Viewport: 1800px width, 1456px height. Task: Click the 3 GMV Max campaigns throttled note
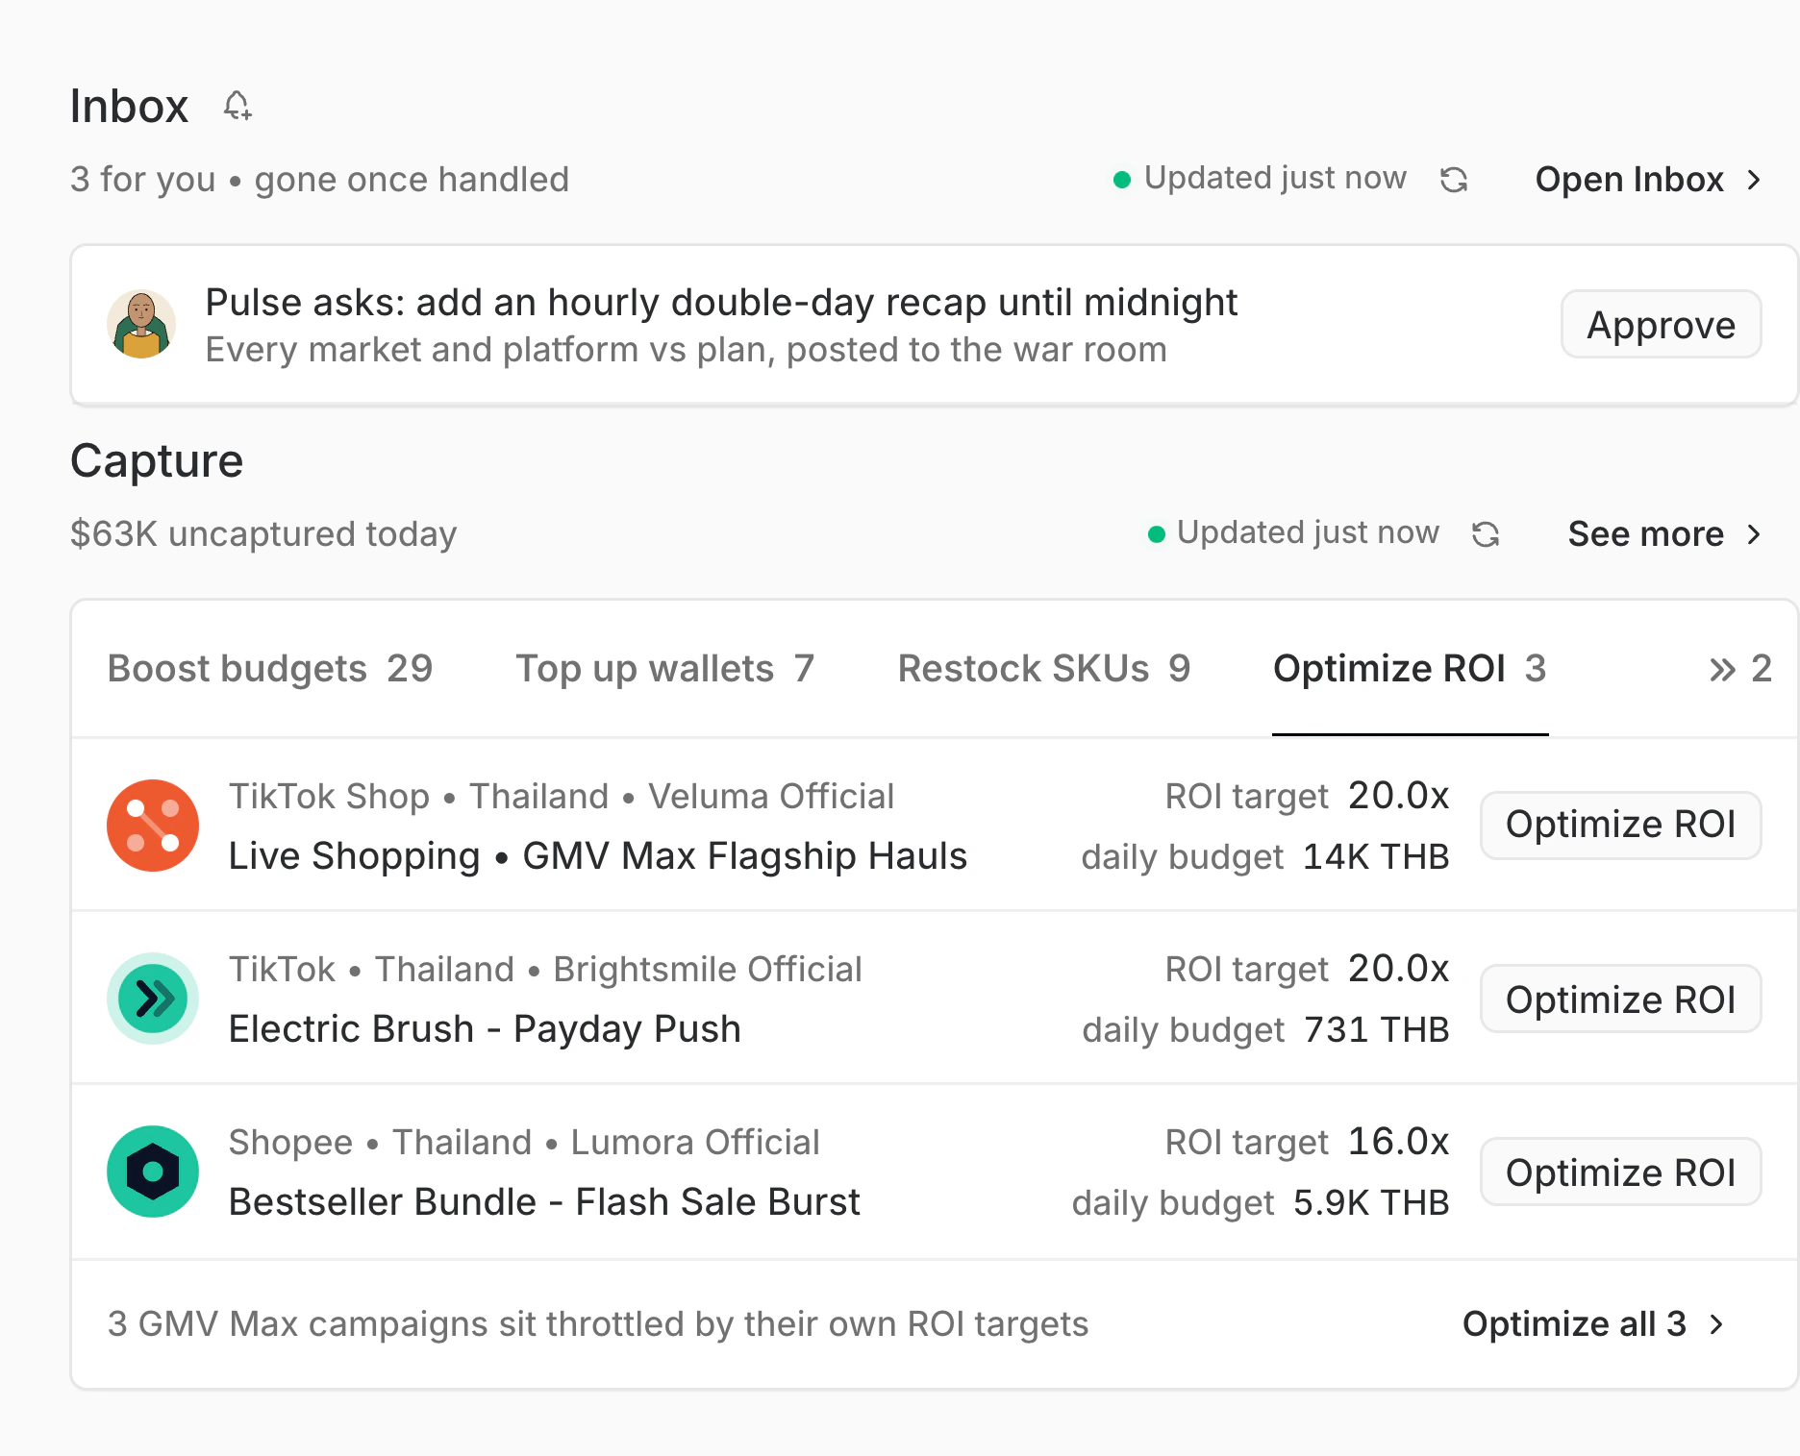pyautogui.click(x=598, y=1324)
